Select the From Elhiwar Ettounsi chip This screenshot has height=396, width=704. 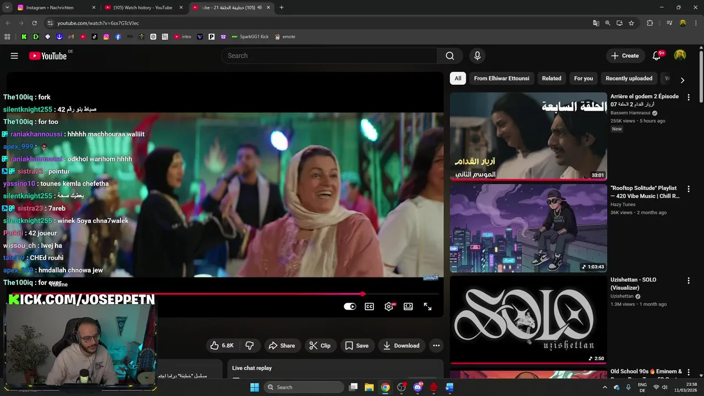point(502,78)
